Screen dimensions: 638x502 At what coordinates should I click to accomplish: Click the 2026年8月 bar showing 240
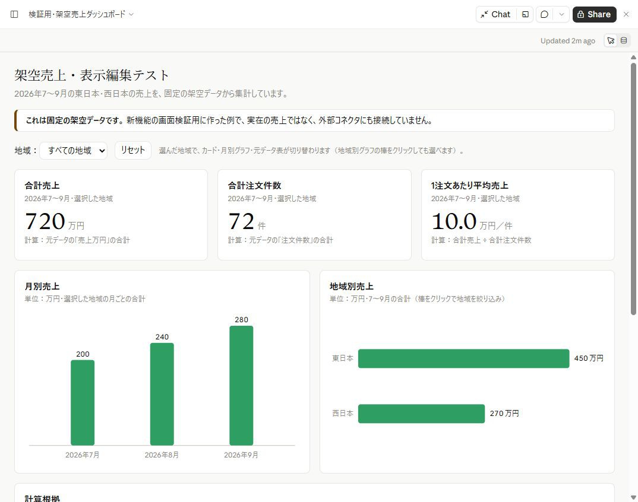pos(162,394)
